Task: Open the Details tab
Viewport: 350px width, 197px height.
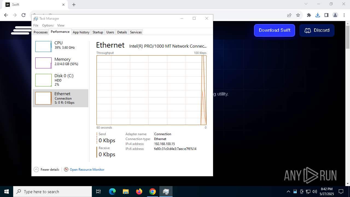Action: (x=122, y=32)
